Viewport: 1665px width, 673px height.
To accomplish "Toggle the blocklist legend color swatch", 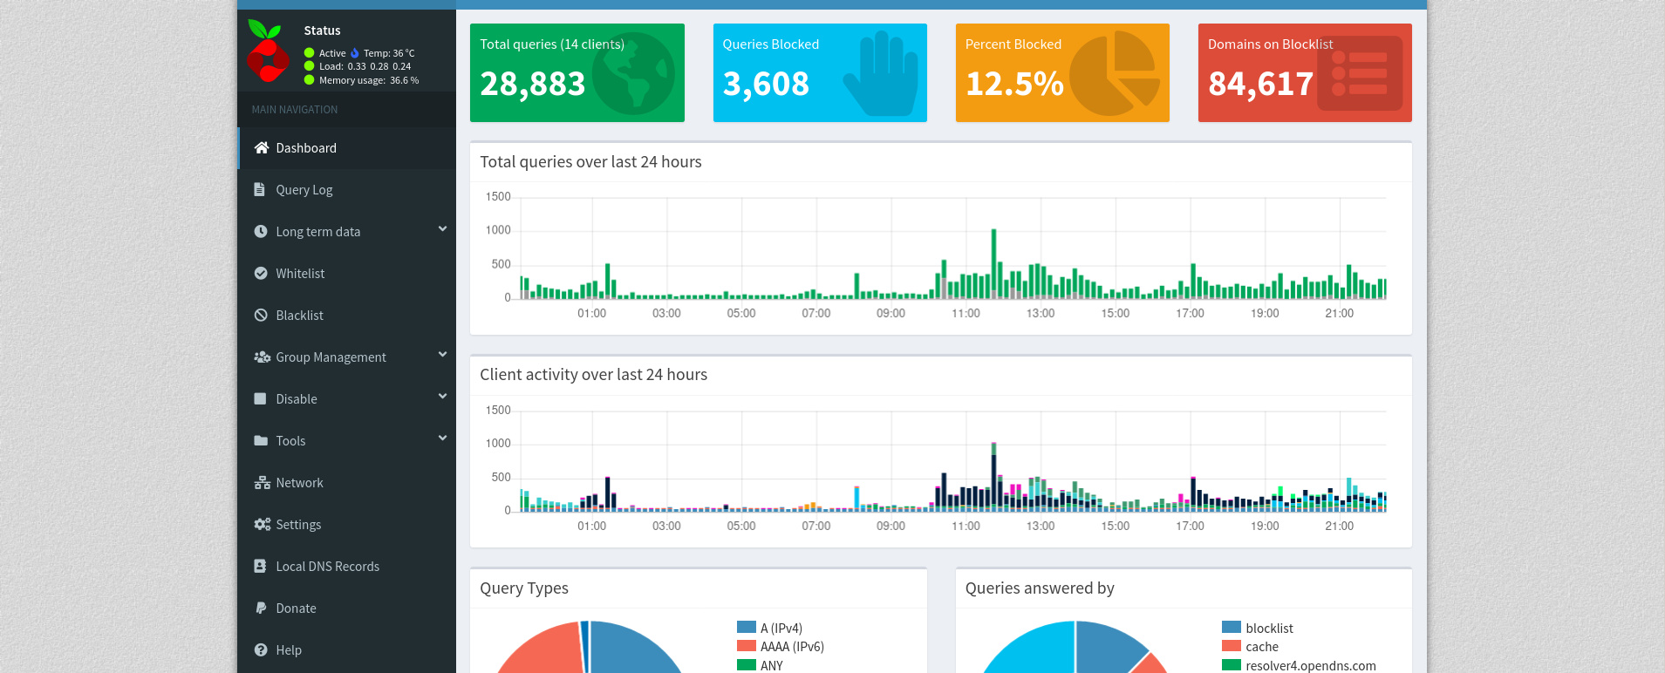I will (x=1232, y=627).
